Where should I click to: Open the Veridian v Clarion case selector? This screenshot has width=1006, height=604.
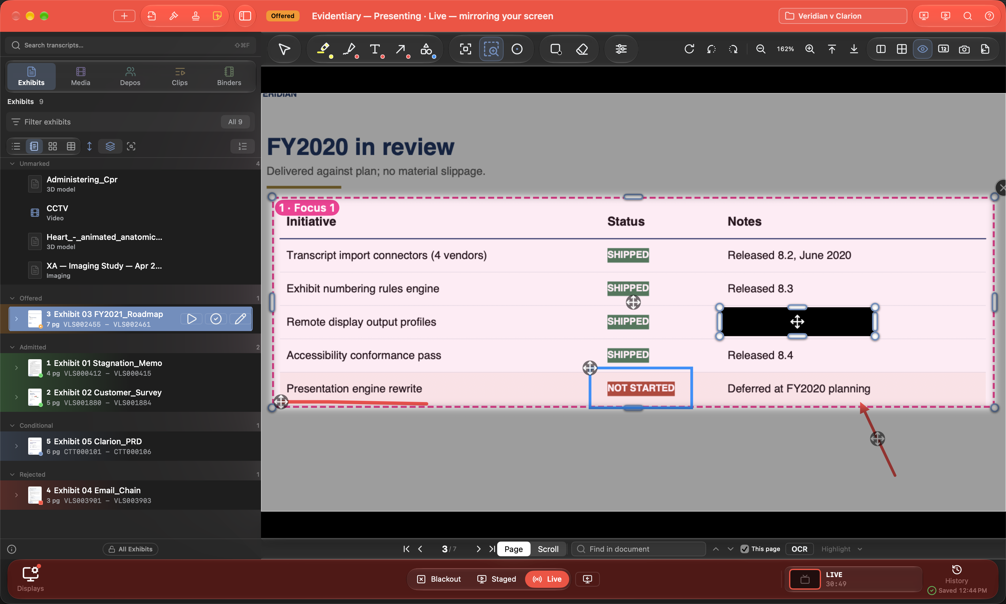click(843, 16)
